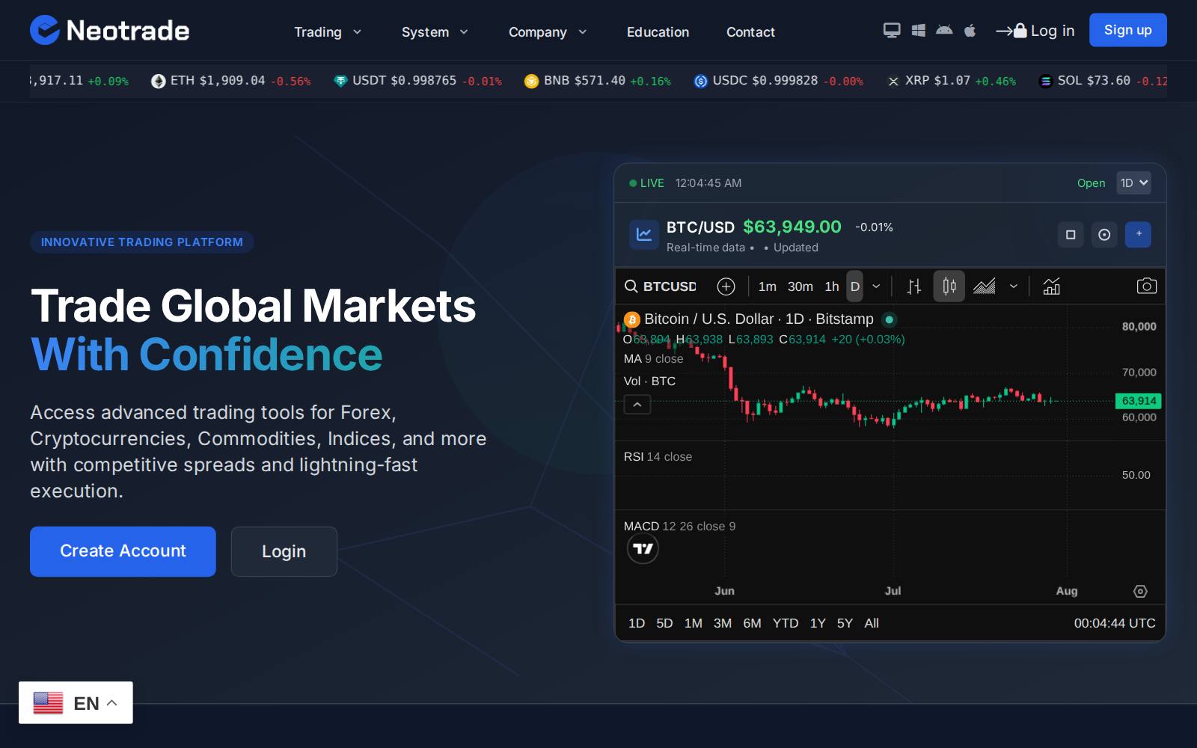Open the chart style chevron dropdown

pos(1014,286)
